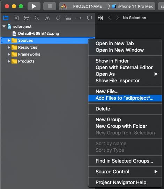Click the Sources folder icon
This screenshot has width=164, height=189.
pyautogui.click(x=14, y=40)
